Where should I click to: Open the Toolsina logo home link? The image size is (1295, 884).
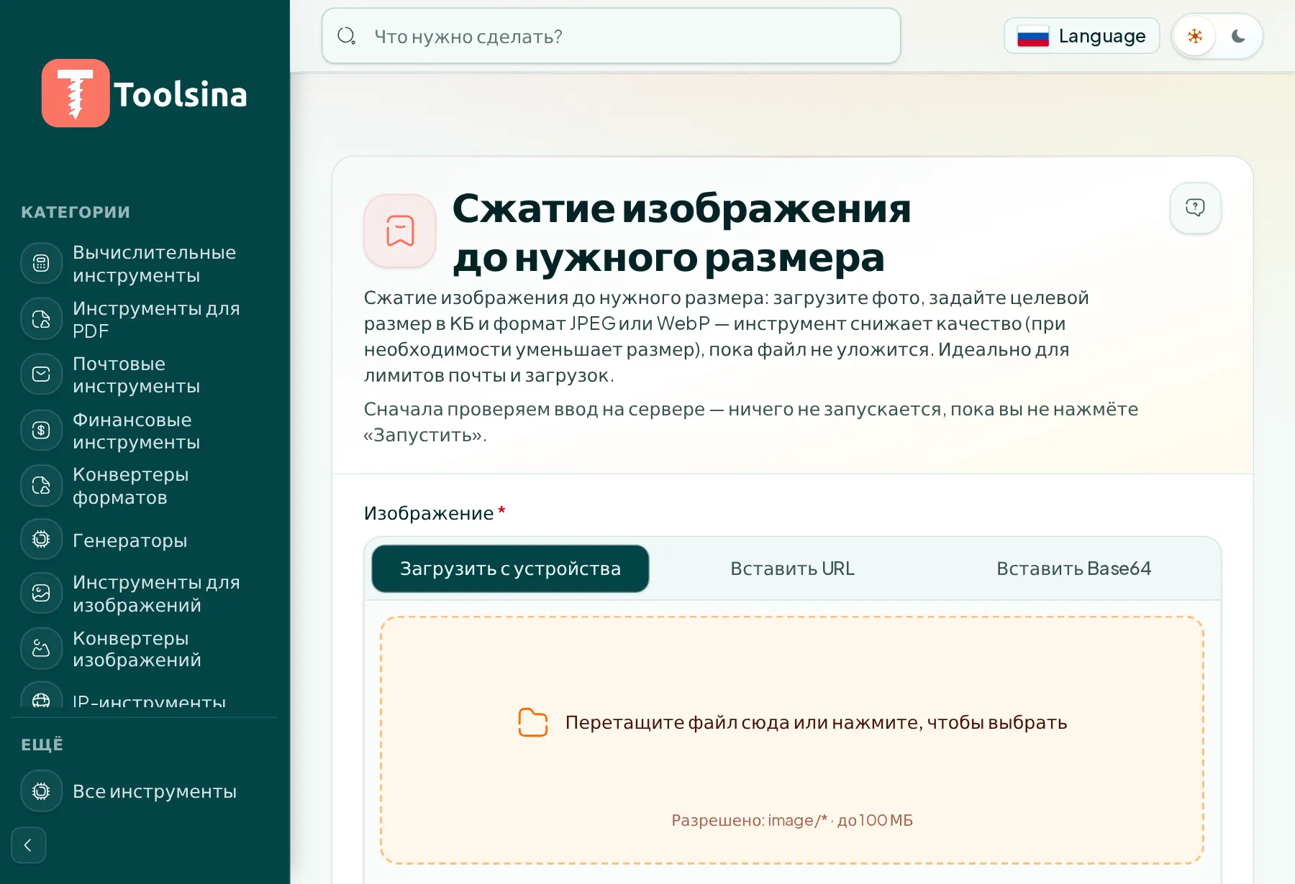tap(145, 93)
